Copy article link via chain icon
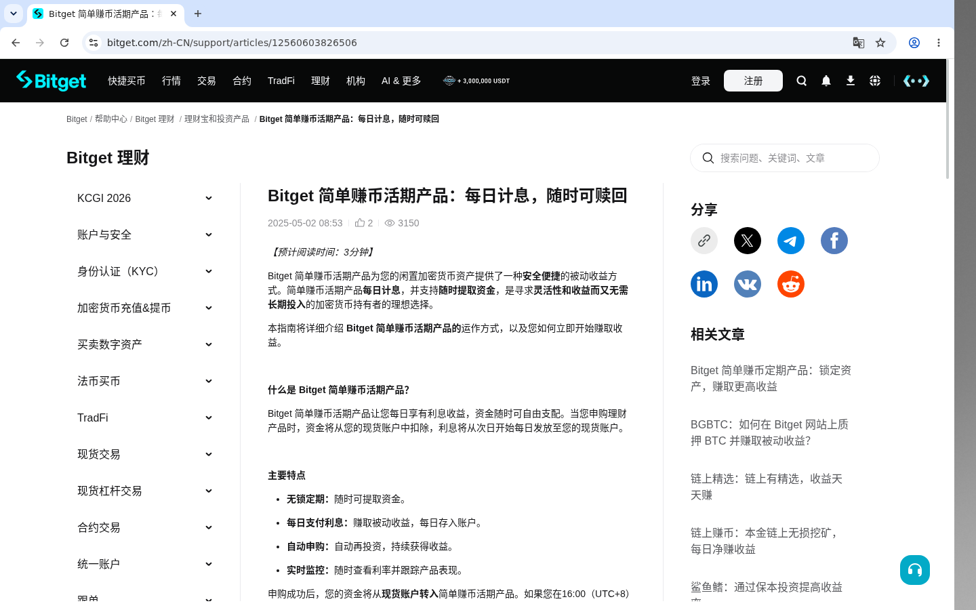The image size is (976, 610). point(704,241)
